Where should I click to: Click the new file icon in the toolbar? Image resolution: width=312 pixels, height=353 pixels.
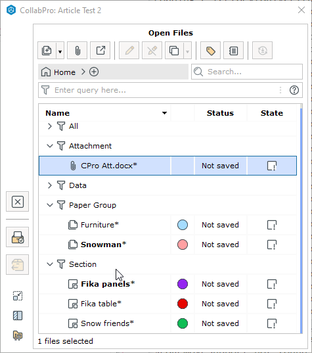click(47, 51)
